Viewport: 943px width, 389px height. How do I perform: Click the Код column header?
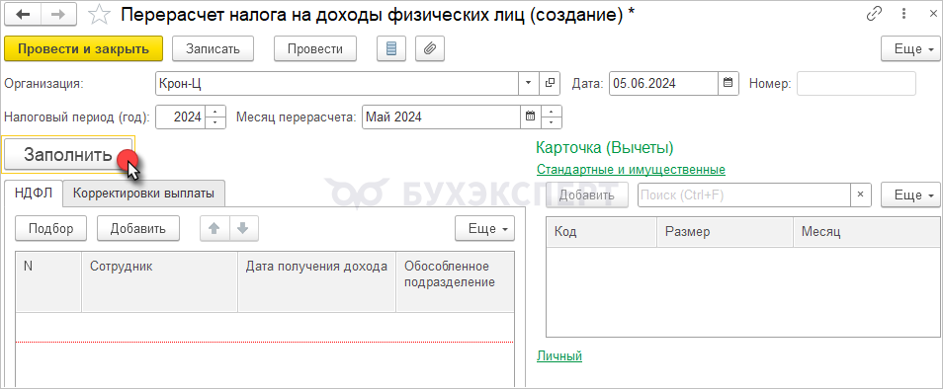[x=601, y=231]
